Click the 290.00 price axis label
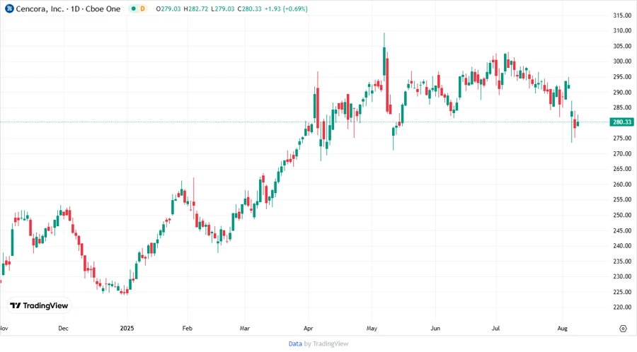This screenshot has width=637, height=352. point(622,93)
